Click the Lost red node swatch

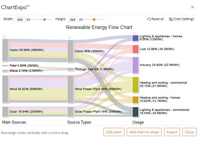click(135, 49)
